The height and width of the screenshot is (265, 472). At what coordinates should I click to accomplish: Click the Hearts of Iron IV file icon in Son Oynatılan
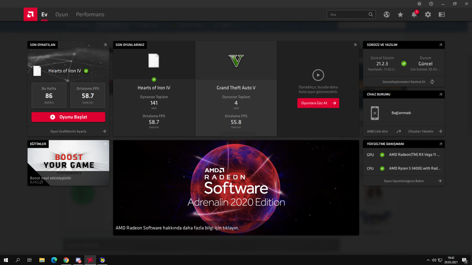coord(37,71)
